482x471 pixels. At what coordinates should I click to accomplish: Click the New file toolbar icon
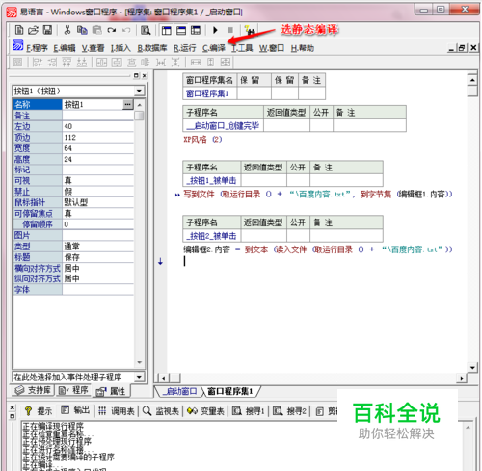click(x=19, y=30)
